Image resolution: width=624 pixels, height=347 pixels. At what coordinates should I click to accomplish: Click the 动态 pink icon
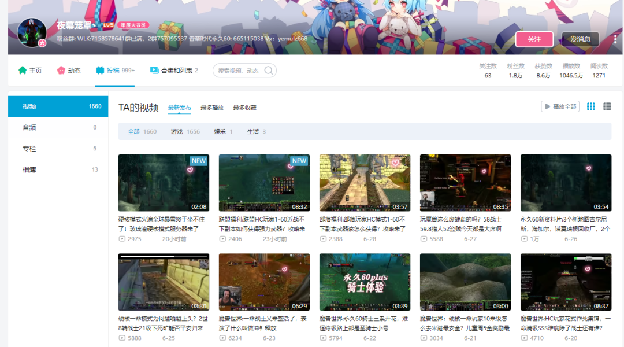coord(61,71)
